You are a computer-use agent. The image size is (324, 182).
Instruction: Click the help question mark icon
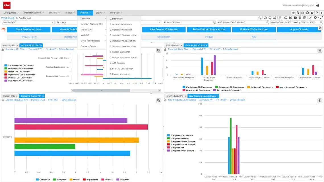tap(317, 13)
